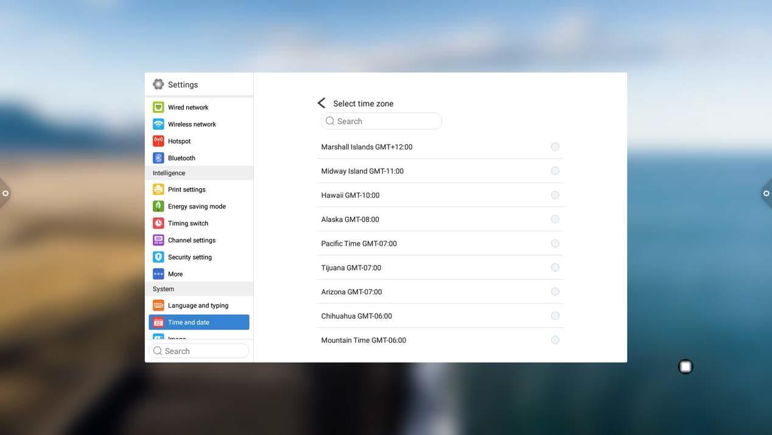Open Print settings using its printer icon

click(x=158, y=189)
